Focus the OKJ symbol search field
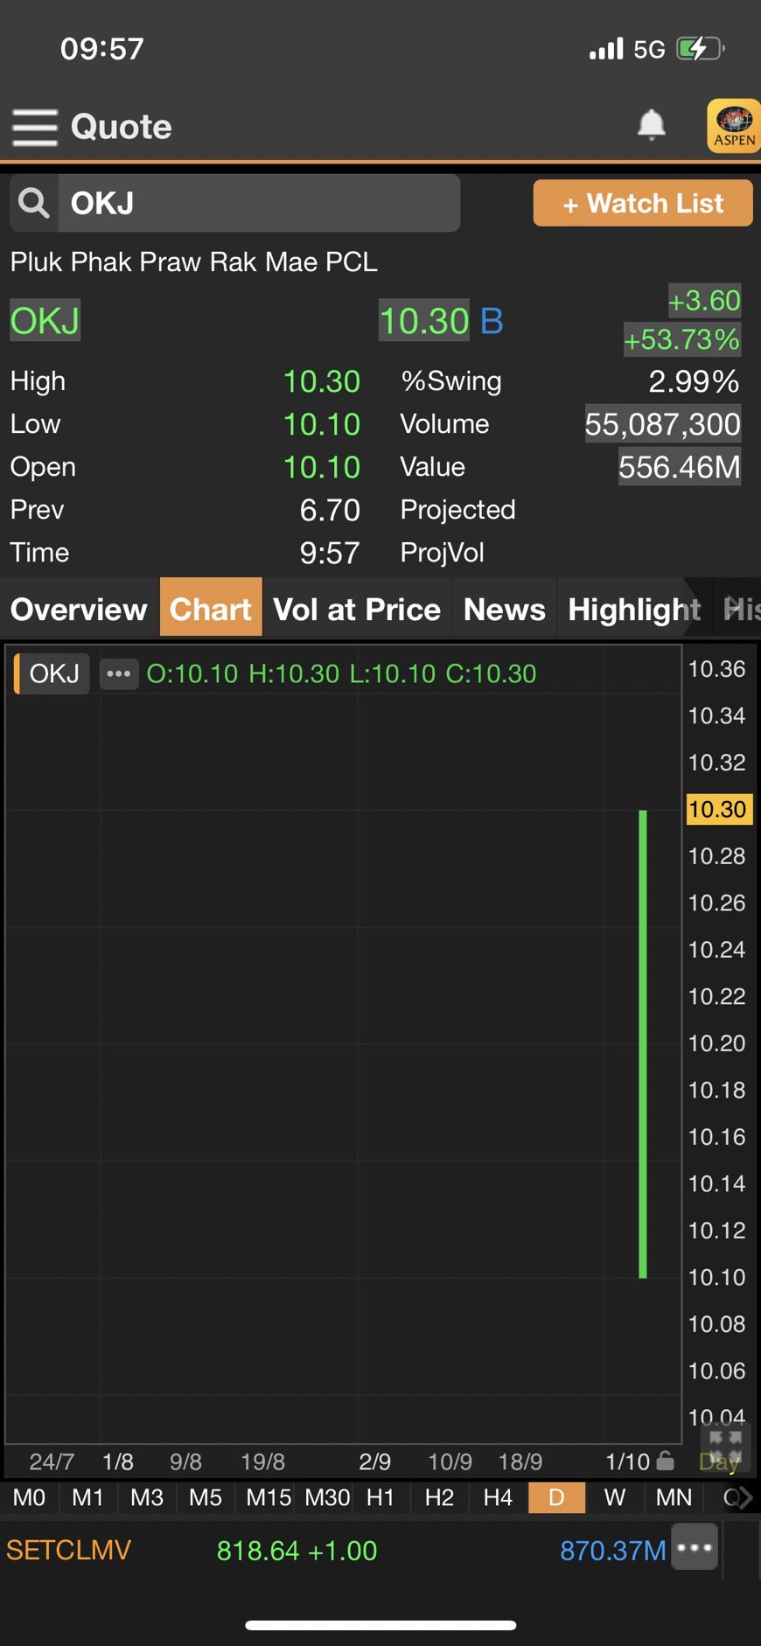Image resolution: width=761 pixels, height=1646 pixels. pyautogui.click(x=259, y=203)
